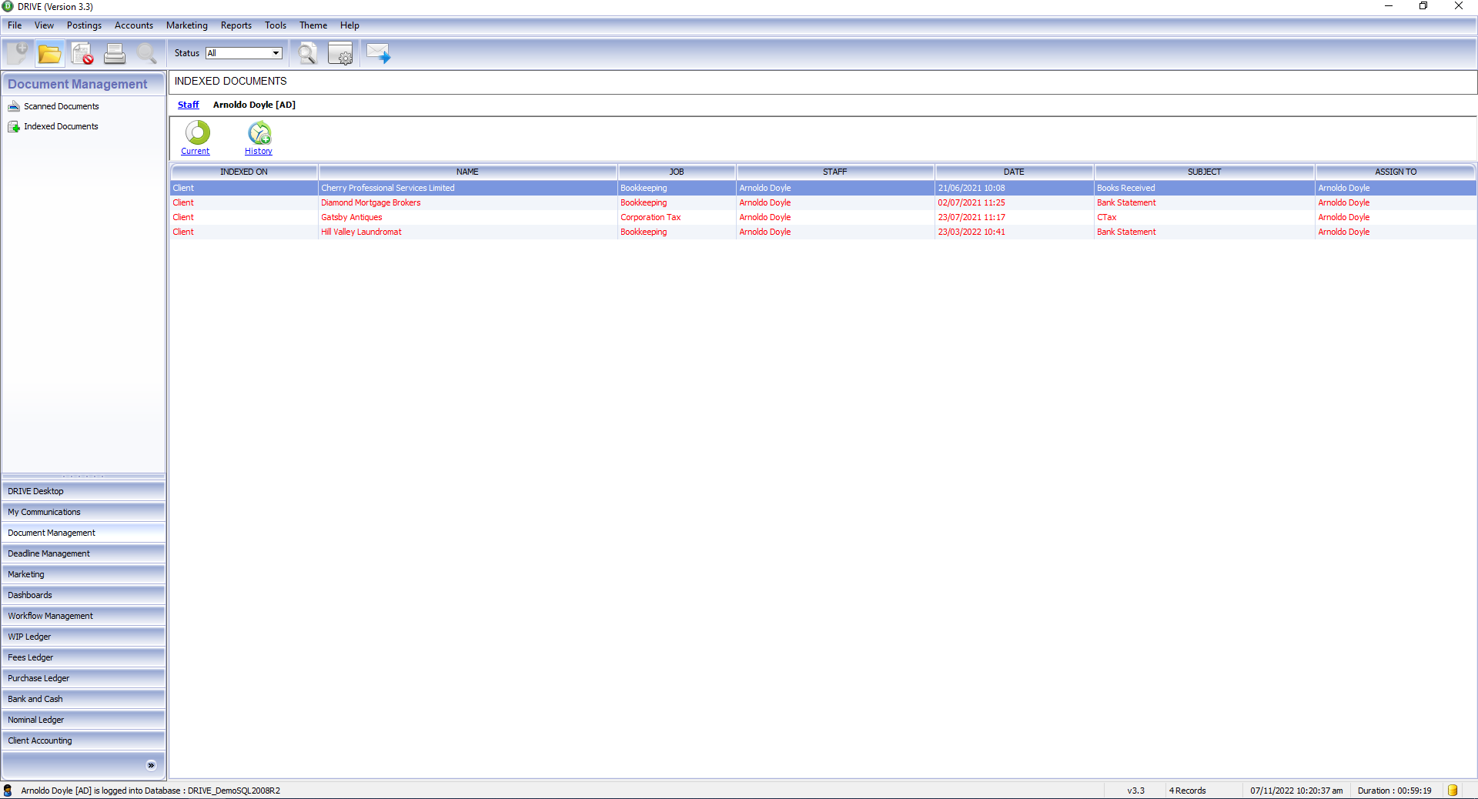Click the delete document toolbar icon
Screen dimensions: 1478x799
point(82,54)
